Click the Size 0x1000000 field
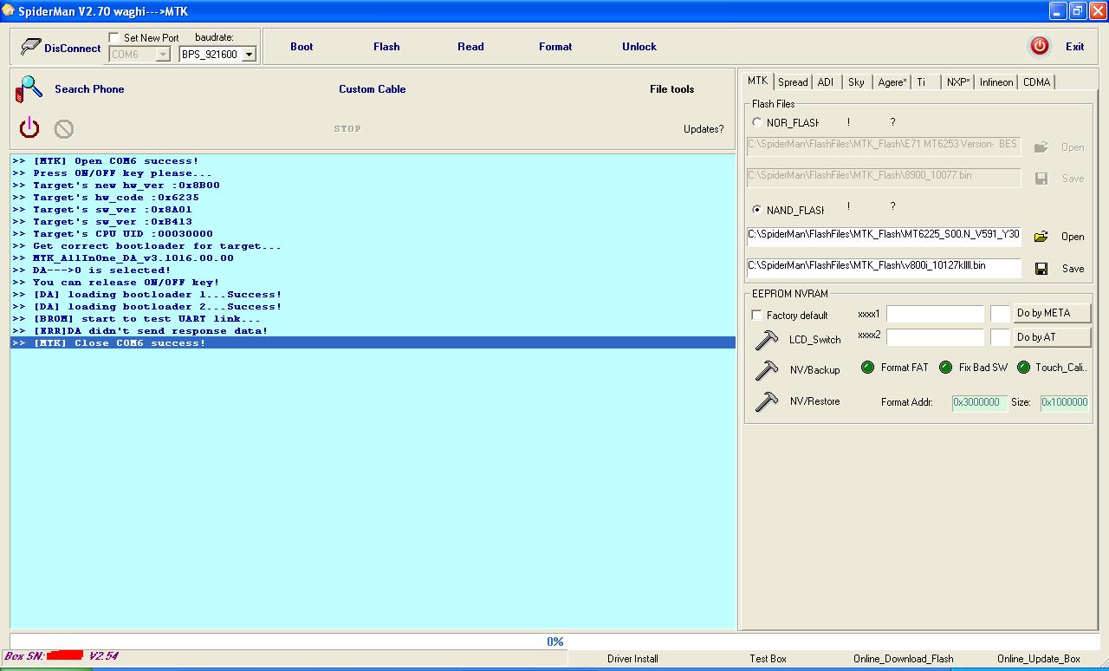1109x671 pixels. [1064, 402]
